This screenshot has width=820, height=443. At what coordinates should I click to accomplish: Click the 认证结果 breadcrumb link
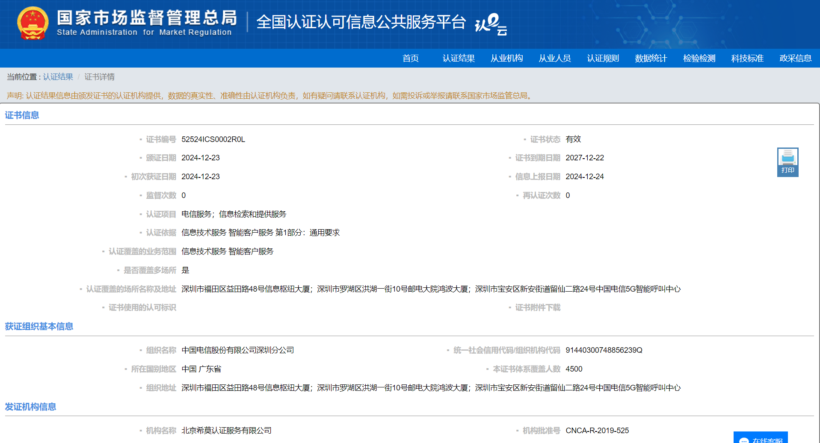coord(58,77)
